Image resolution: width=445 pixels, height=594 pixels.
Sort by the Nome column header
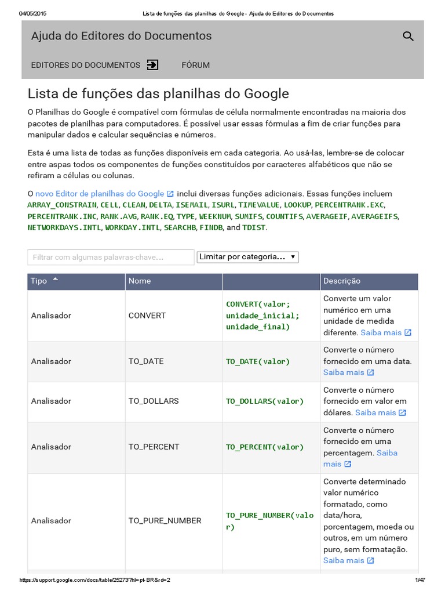140,281
